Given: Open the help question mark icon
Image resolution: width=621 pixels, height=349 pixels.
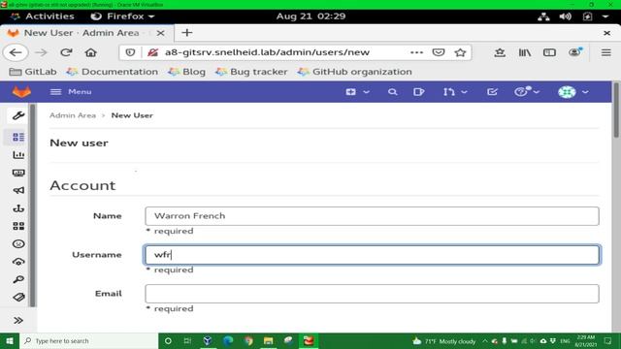Looking at the screenshot, I should pos(521,92).
